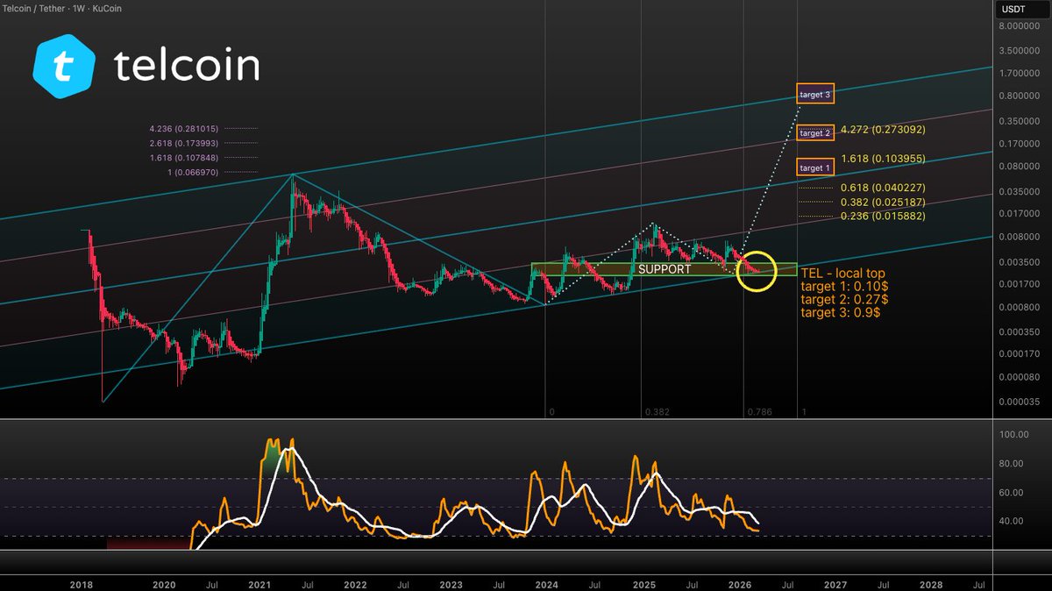Viewport: 1052px width, 591px height.
Task: Click the 2021 label on time axis
Action: pyautogui.click(x=259, y=584)
